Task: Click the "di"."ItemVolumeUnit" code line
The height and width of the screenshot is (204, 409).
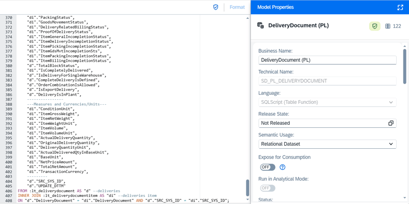Action: (x=52, y=133)
